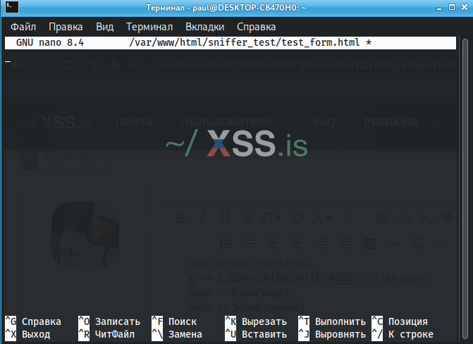Click the GNU nano 8.4 version text
Viewport: 473px width, 344px height.
(x=50, y=42)
